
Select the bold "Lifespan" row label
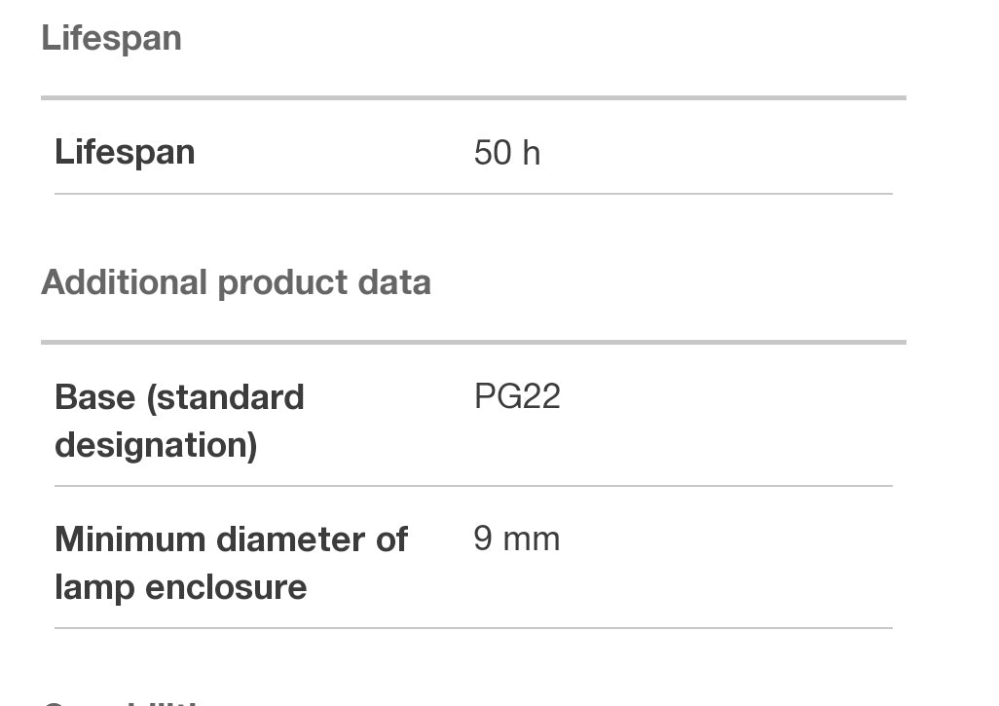(125, 153)
